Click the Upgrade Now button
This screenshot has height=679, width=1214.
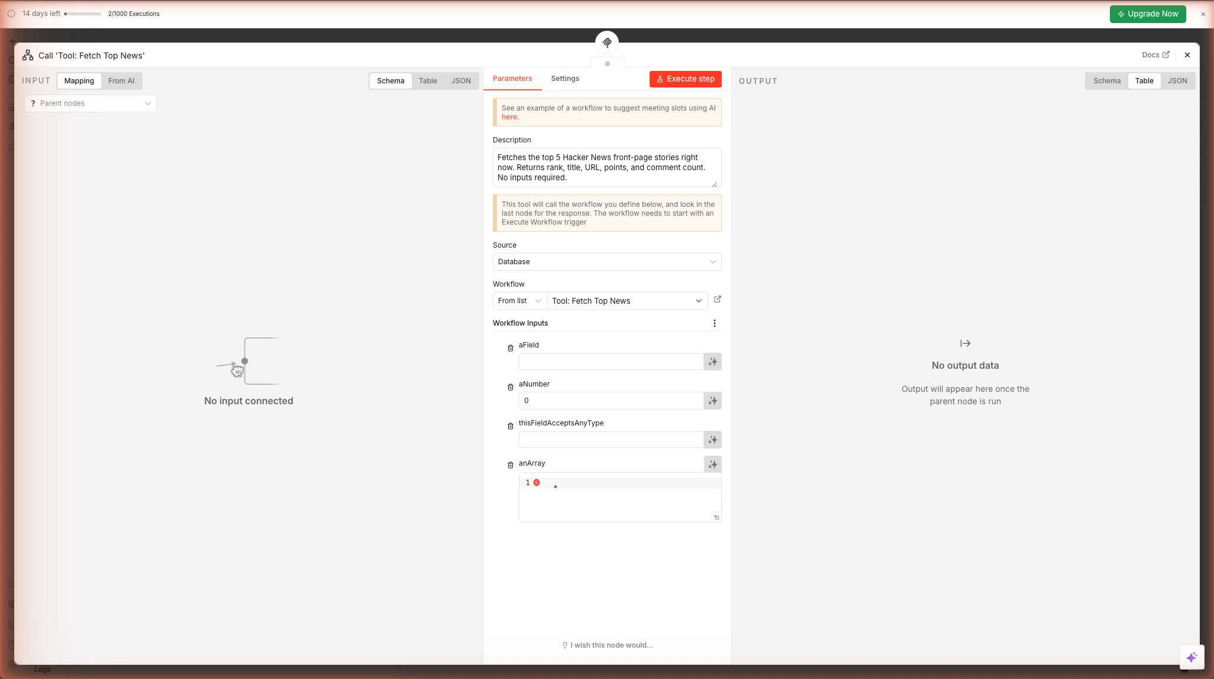[x=1147, y=14]
